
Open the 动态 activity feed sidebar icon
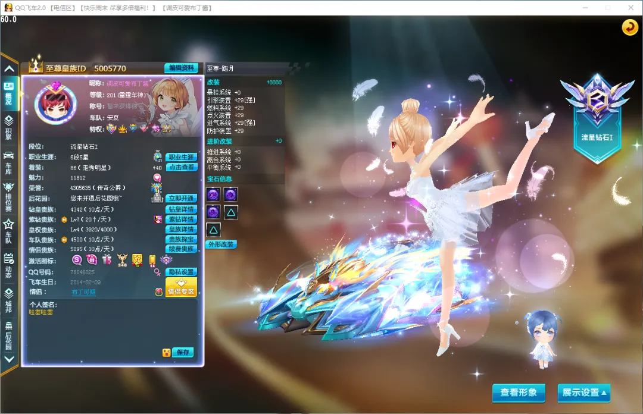(9, 263)
